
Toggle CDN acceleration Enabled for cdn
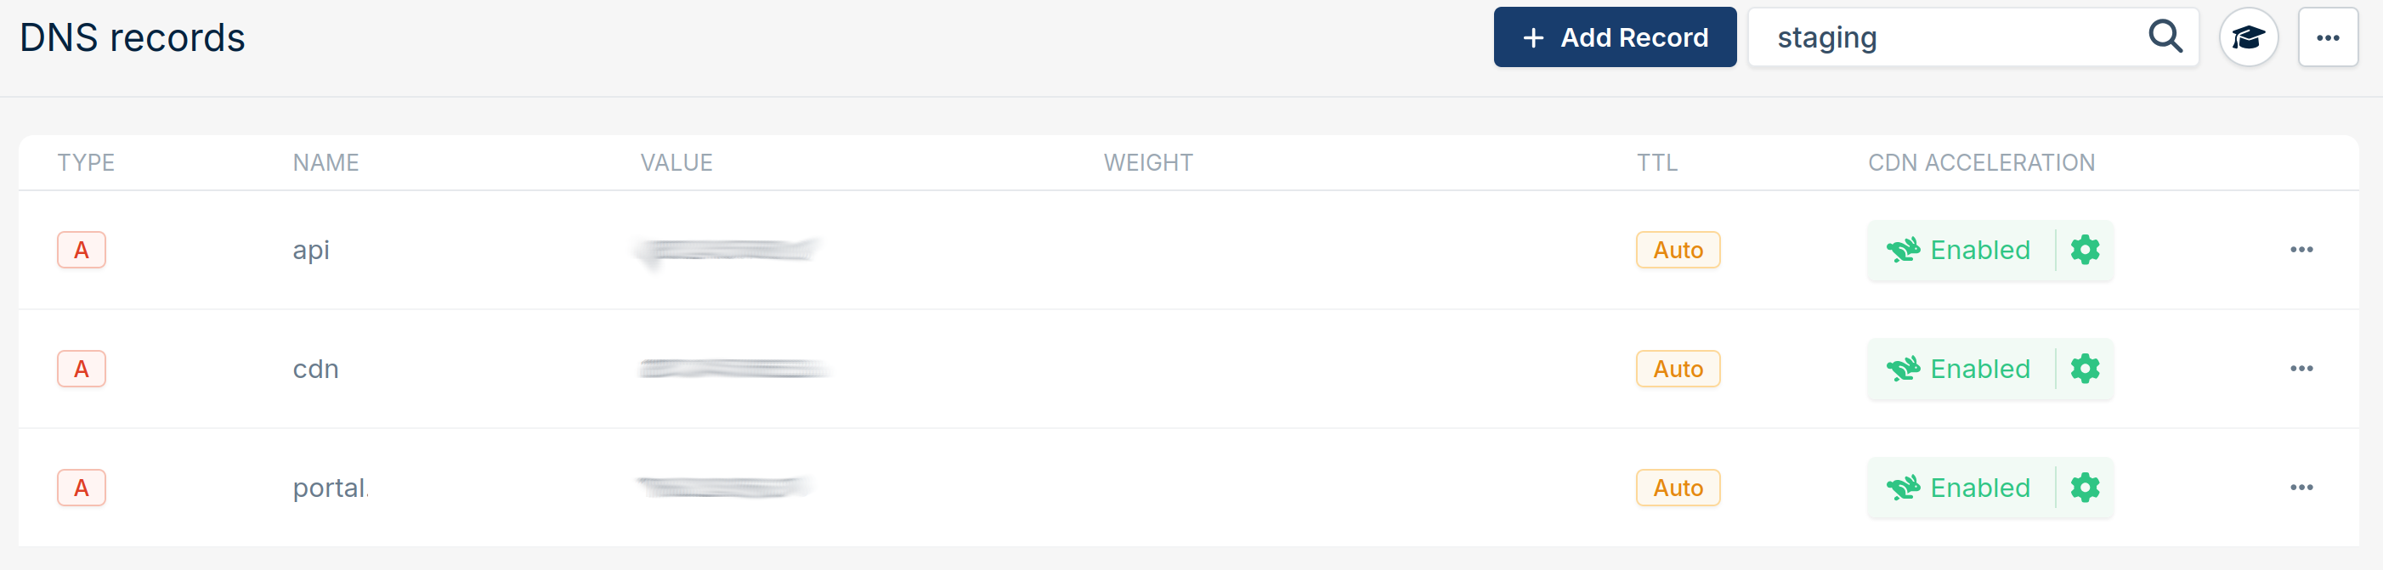pos(1961,370)
